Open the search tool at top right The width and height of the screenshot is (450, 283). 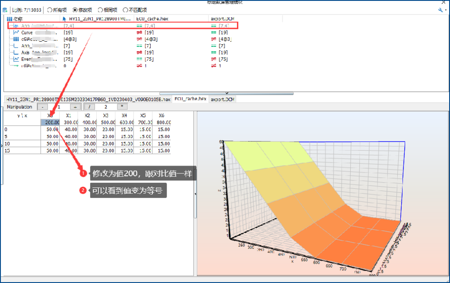(x=440, y=10)
